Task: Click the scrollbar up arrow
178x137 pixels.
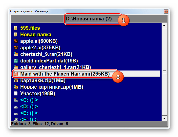Action: pos(164,25)
